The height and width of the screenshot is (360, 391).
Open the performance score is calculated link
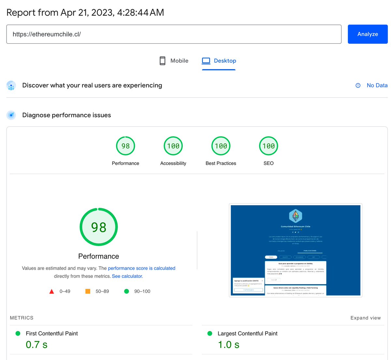[141, 268]
